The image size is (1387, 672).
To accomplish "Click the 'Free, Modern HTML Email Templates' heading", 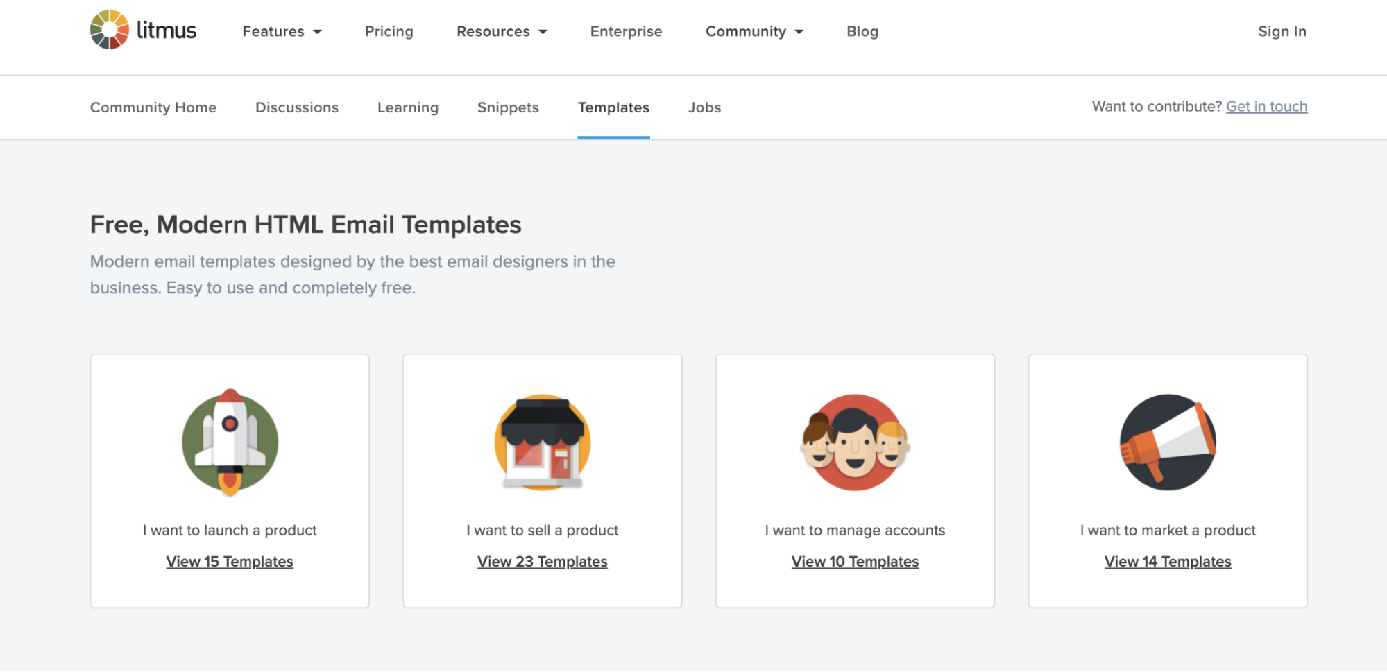I will (x=306, y=225).
